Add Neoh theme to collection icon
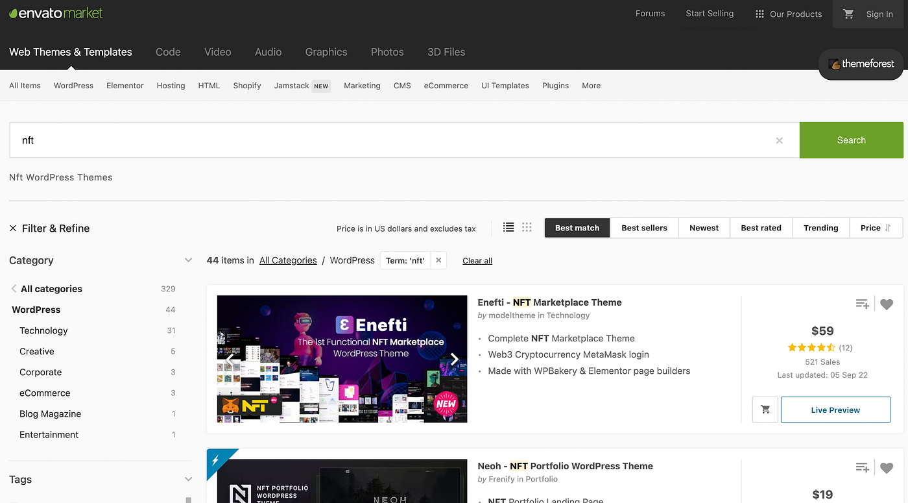The image size is (908, 503). click(862, 467)
